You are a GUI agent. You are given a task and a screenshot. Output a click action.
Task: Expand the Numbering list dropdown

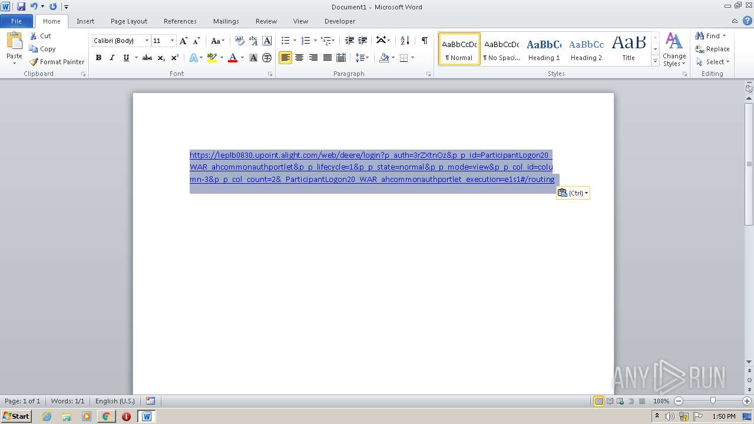315,41
